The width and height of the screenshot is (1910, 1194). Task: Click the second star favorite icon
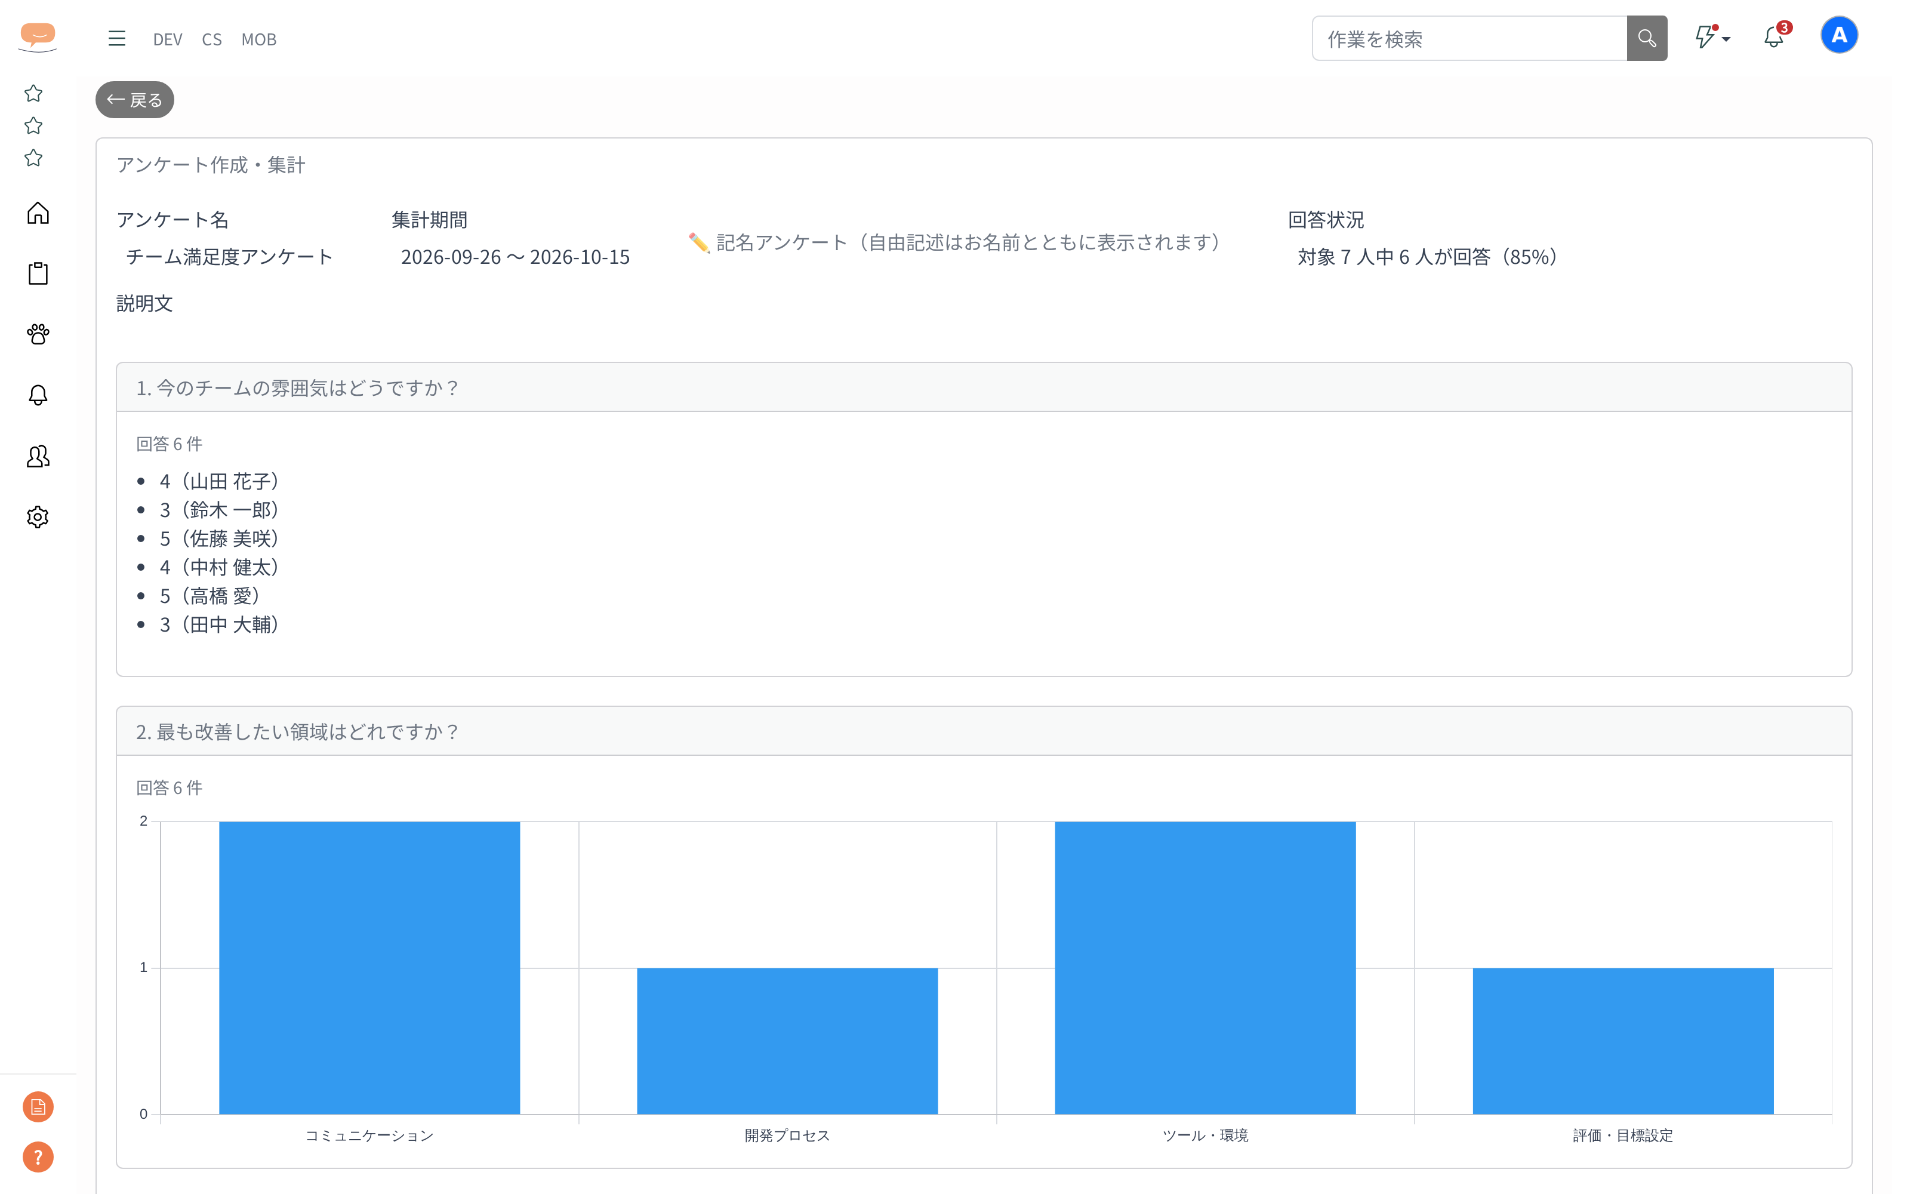(33, 125)
